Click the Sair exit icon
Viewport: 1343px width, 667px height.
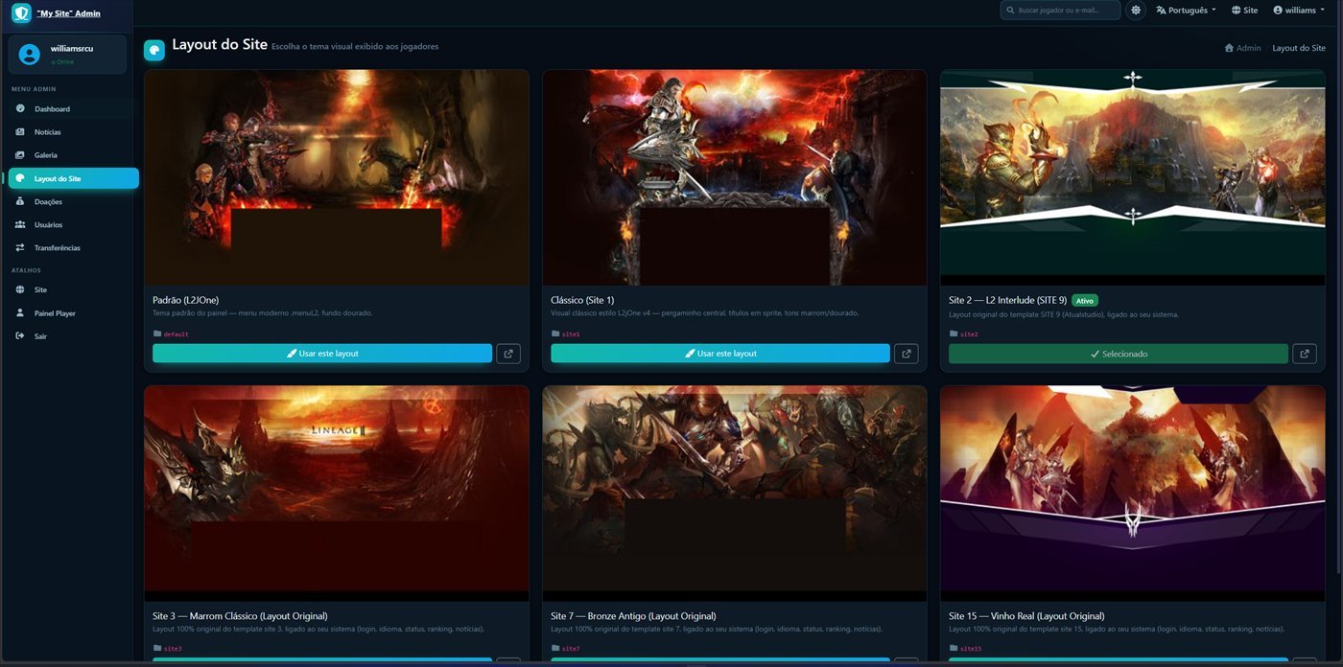20,336
